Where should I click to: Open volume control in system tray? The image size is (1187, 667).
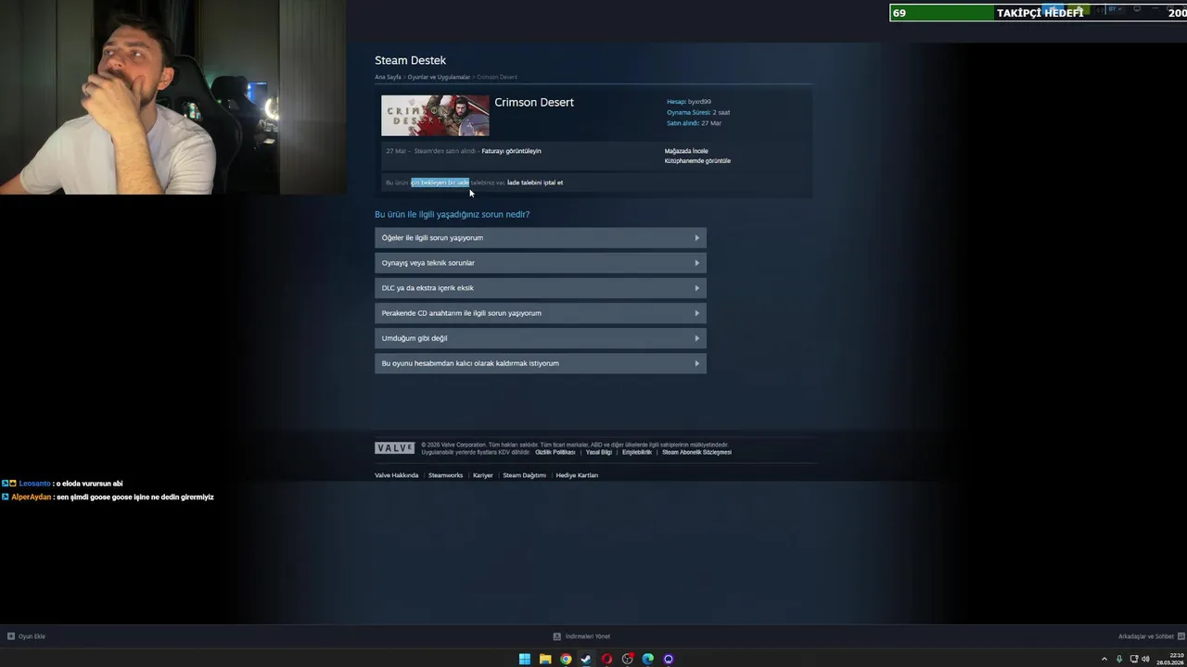pos(1145,660)
